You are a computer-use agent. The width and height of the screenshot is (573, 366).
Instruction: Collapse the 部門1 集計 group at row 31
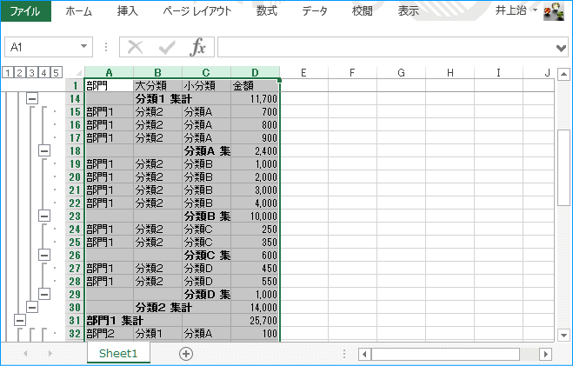point(20,320)
